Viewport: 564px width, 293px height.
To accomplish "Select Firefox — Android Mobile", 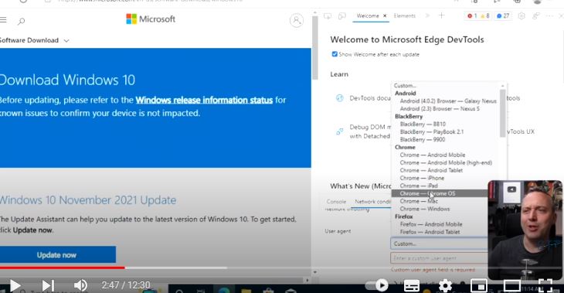I will [x=431, y=224].
